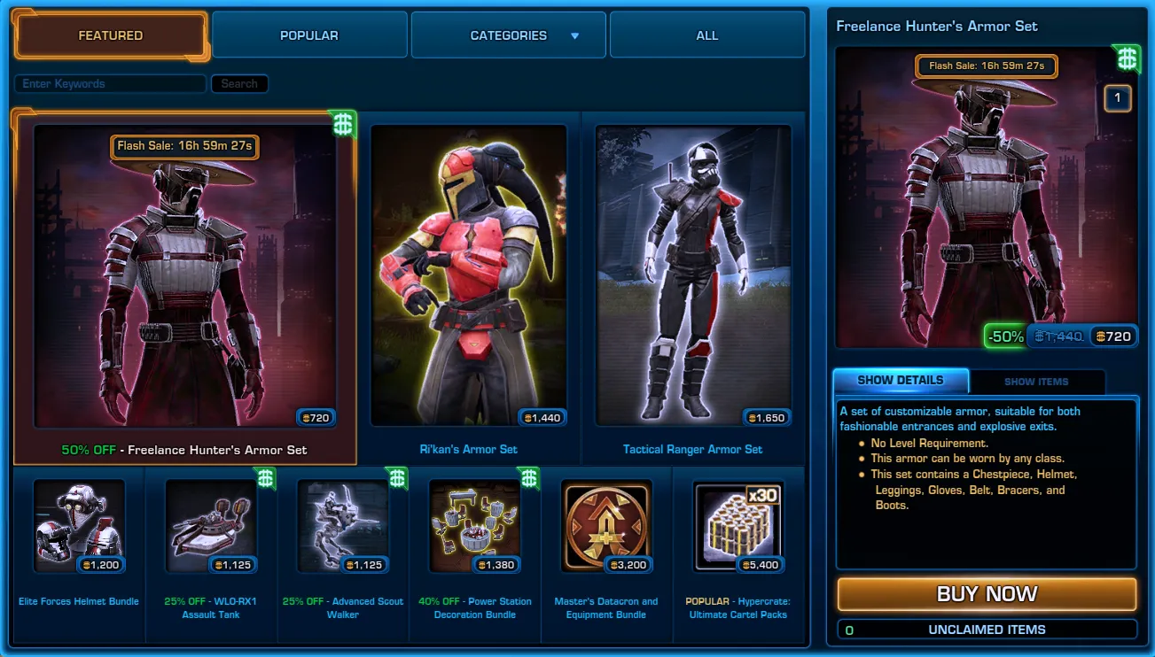Viewport: 1155px width, 657px height.
Task: Select the Show Details tab
Action: click(x=901, y=381)
